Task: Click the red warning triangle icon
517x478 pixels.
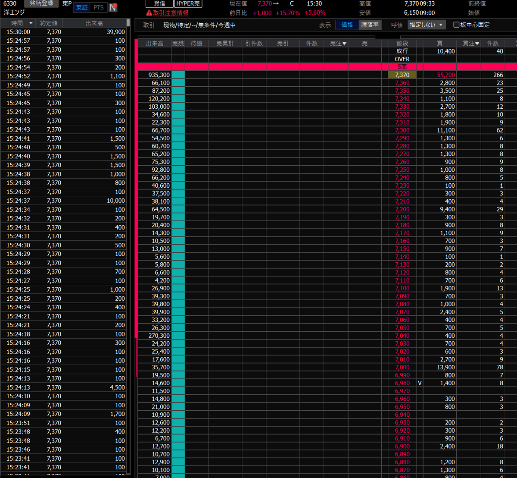Action: point(149,13)
